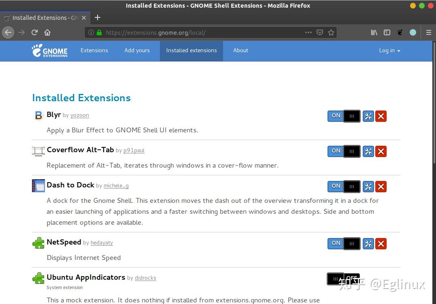Image resolution: width=436 pixels, height=304 pixels.
Task: Bookmark this page with the star icon
Action: 331,32
